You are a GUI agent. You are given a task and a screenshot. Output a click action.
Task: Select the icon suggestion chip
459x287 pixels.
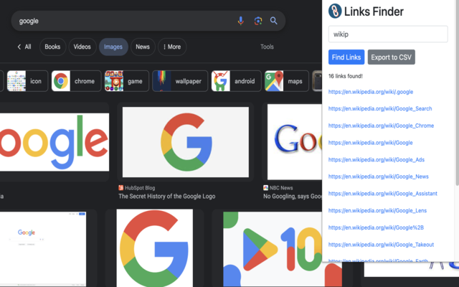coord(27,81)
